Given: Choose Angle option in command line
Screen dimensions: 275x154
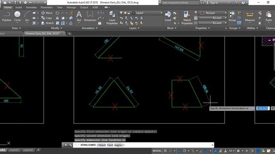Looking at the screenshot, I should click(x=118, y=145).
